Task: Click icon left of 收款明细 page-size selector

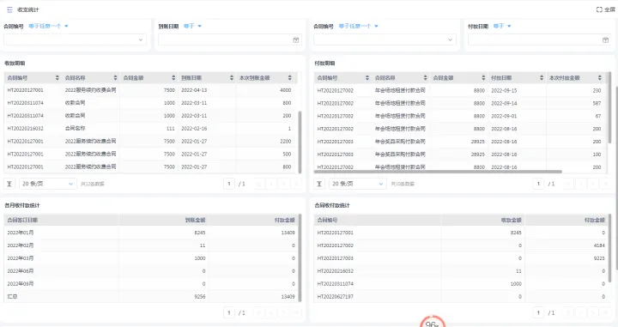Action: click(x=9, y=184)
